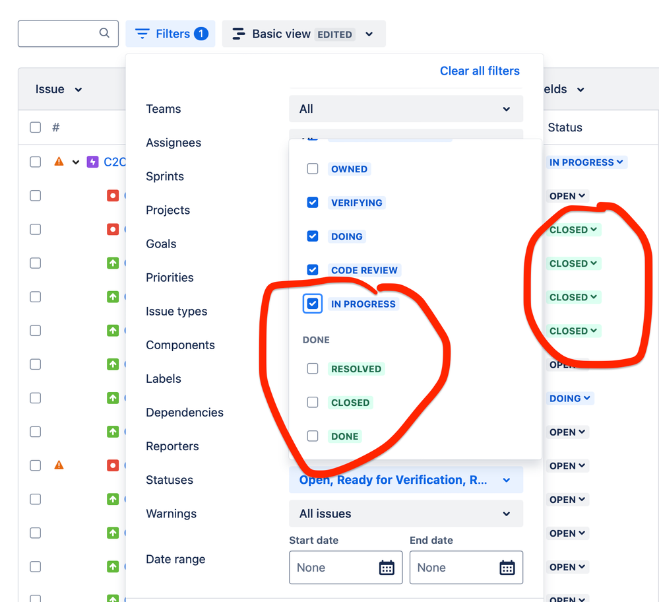
Task: Click Clear all filters link
Action: pos(480,71)
